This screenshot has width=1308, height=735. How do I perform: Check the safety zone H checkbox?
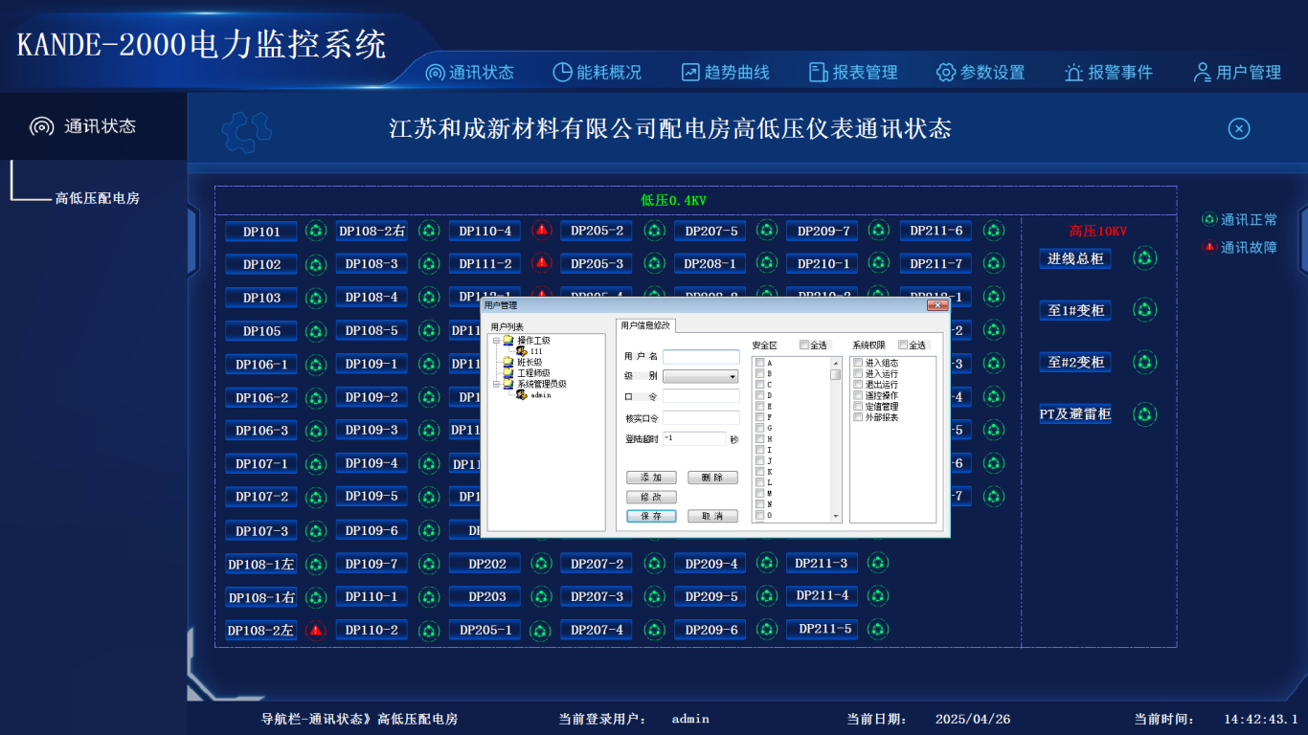point(760,438)
